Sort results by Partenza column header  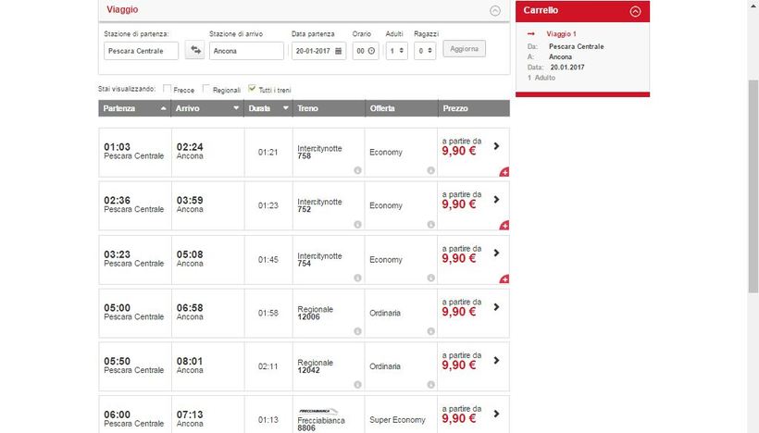coord(134,108)
